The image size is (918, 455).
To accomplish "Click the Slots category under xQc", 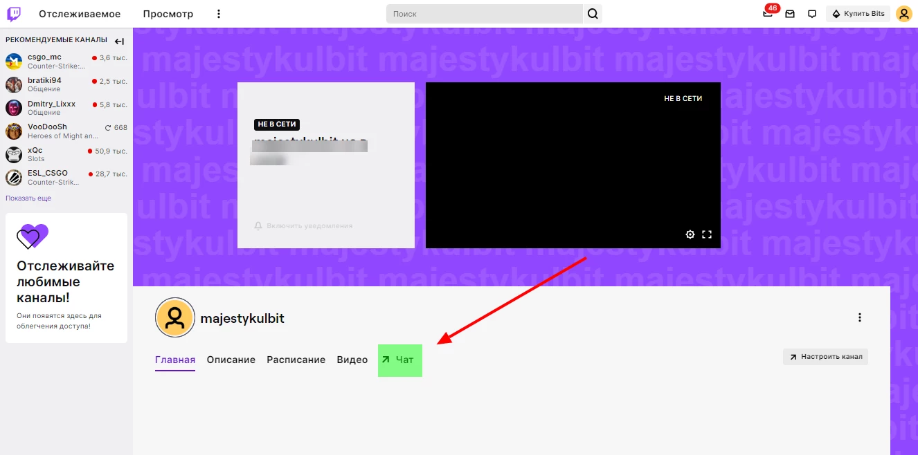I will point(36,159).
